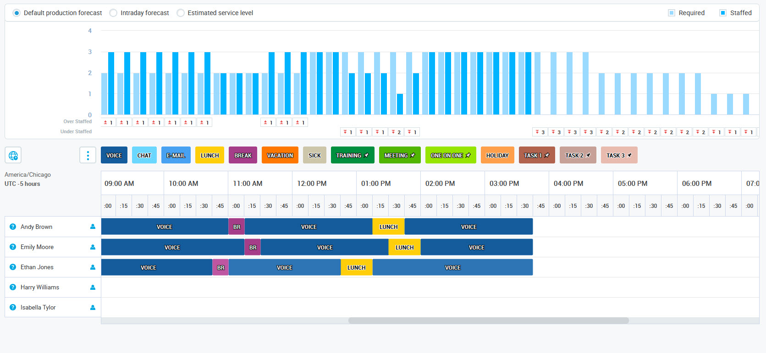Select the TRAINING activity button
This screenshot has width=766, height=353.
click(x=352, y=155)
